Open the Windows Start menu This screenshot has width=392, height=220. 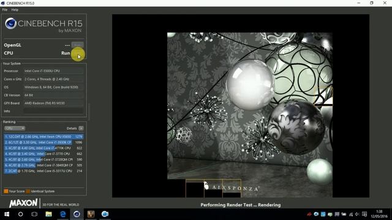tap(7, 215)
